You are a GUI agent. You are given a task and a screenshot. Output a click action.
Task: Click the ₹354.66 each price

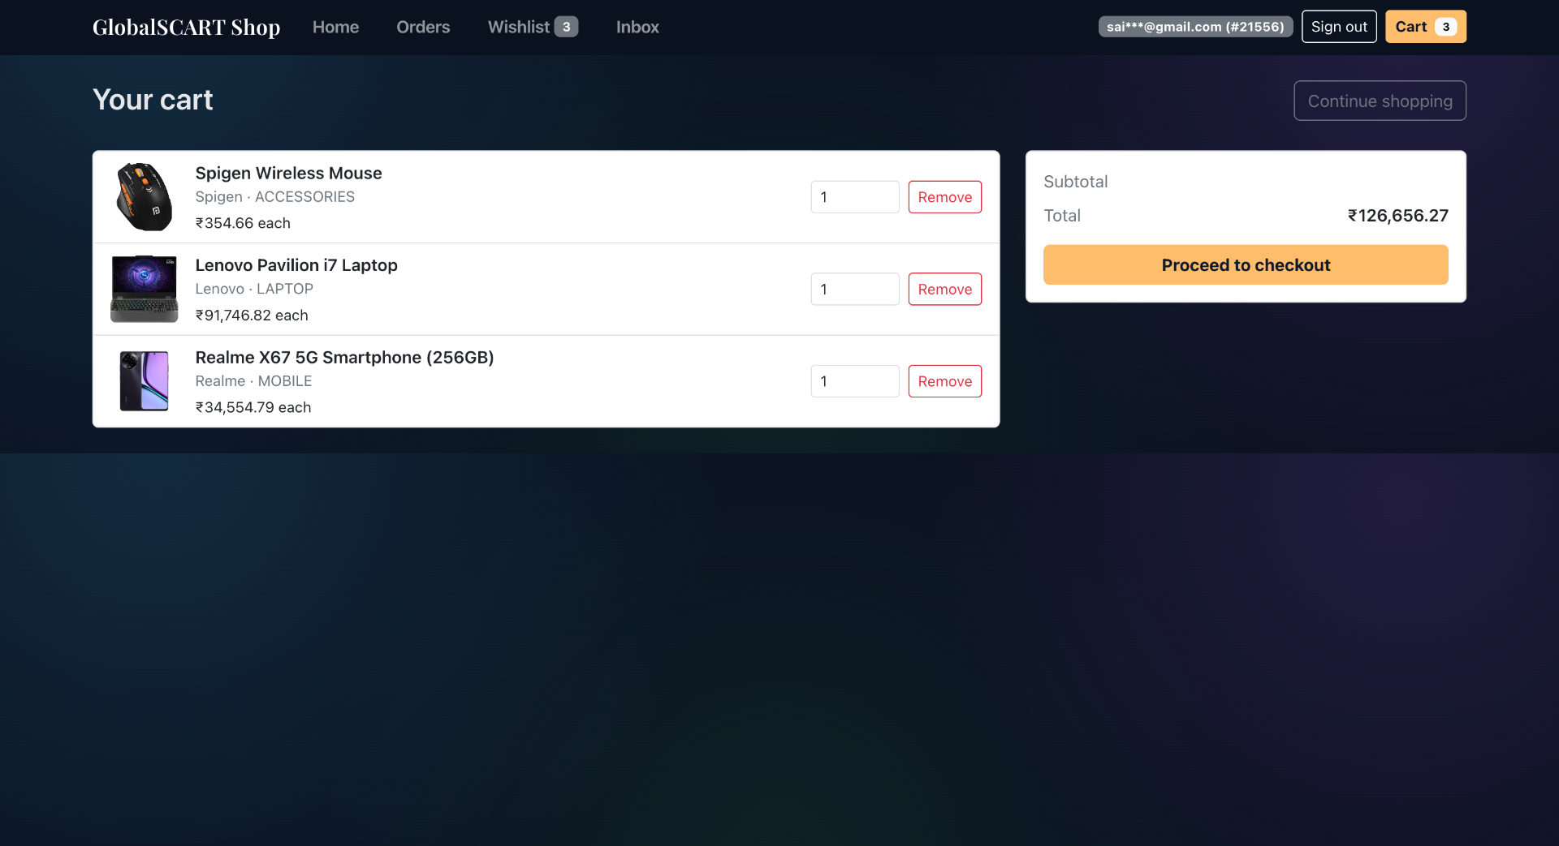(243, 223)
